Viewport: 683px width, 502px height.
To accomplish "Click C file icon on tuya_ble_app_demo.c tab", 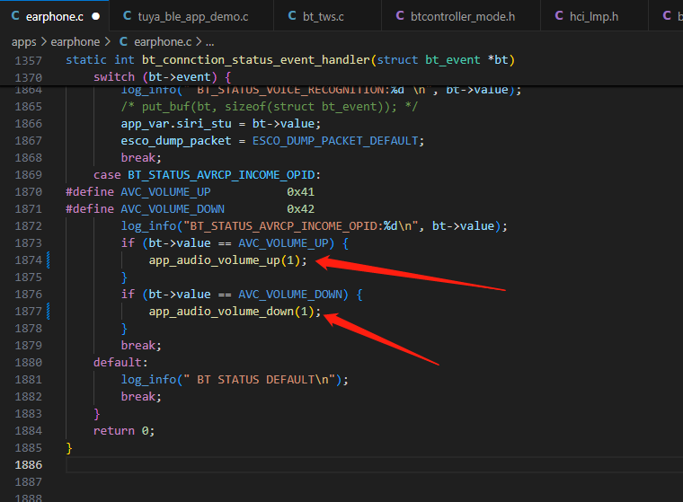I will pos(128,16).
